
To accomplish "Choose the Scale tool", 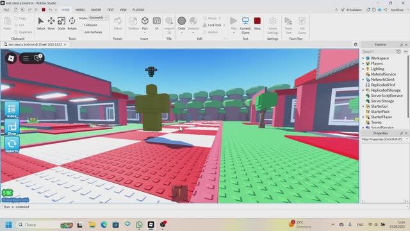I will (61, 23).
